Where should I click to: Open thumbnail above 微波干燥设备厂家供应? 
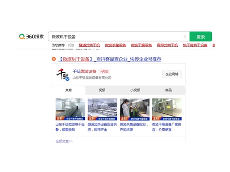(x=167, y=109)
